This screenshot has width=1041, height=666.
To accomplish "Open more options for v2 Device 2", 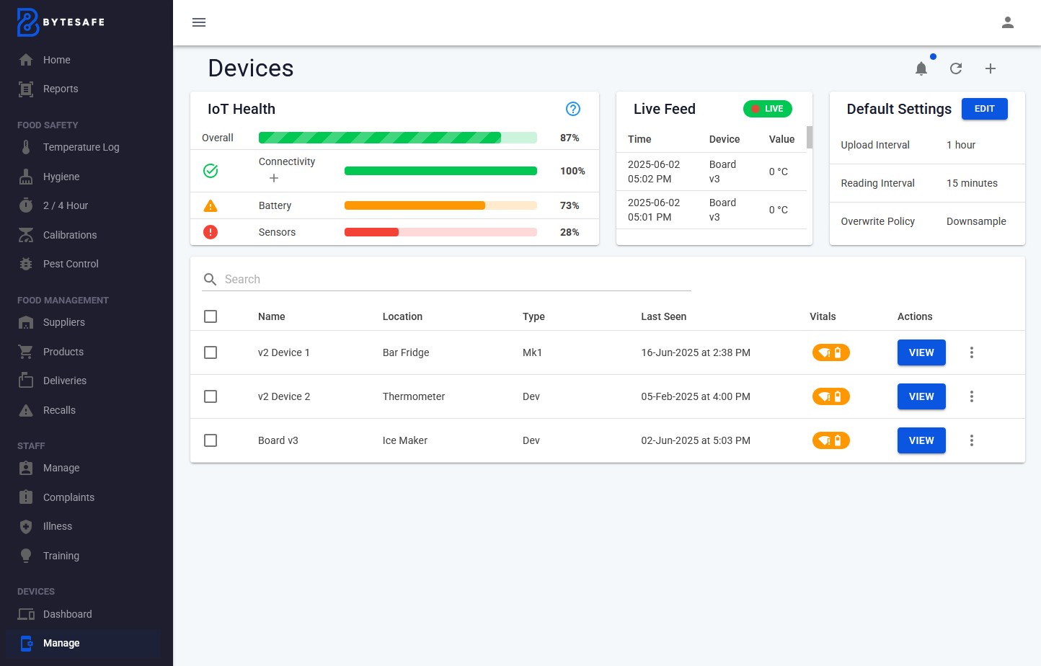I will (972, 396).
